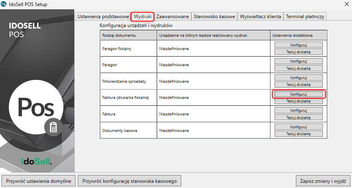352x188 pixels.
Task: Click the cash register icon on Pos logo
Action: click(53, 127)
